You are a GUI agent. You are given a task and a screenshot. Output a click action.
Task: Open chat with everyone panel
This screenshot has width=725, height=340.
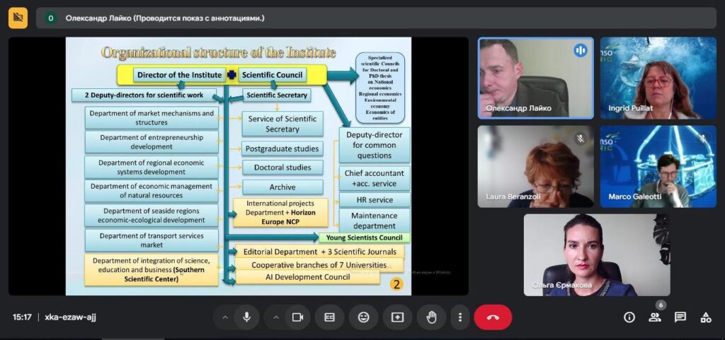680,317
